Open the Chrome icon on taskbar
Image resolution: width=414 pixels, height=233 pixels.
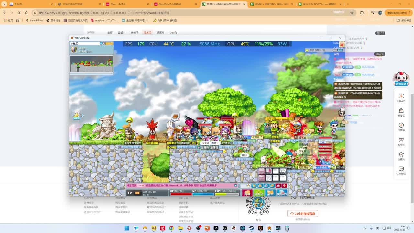pyautogui.click(x=171, y=228)
